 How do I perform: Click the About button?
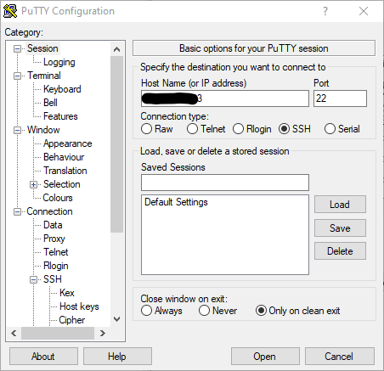43,357
